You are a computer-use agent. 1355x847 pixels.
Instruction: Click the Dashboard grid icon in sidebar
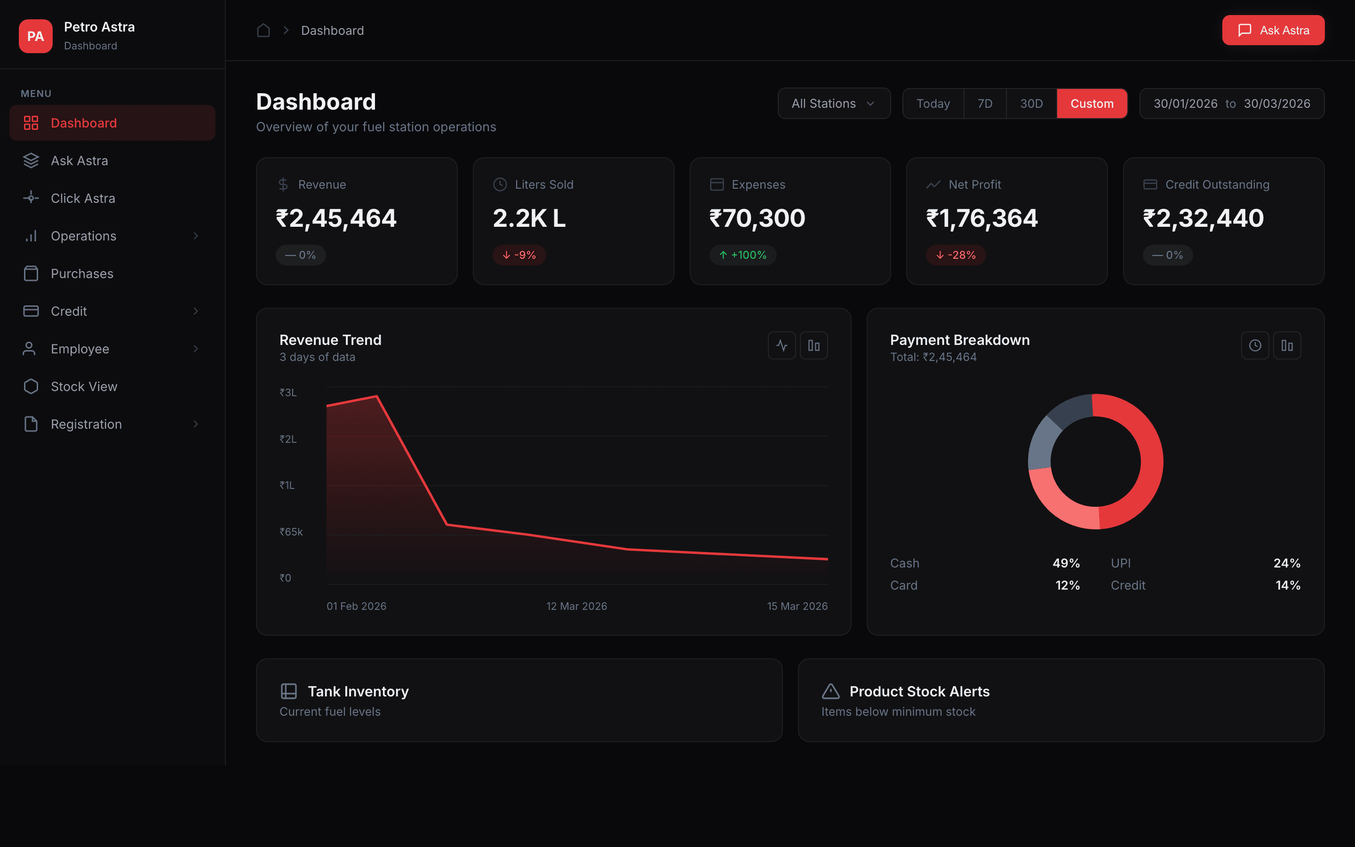[x=31, y=123]
